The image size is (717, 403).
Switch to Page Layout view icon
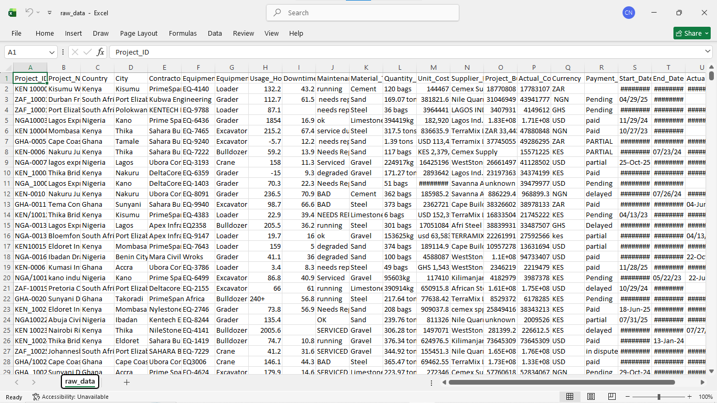pyautogui.click(x=591, y=397)
